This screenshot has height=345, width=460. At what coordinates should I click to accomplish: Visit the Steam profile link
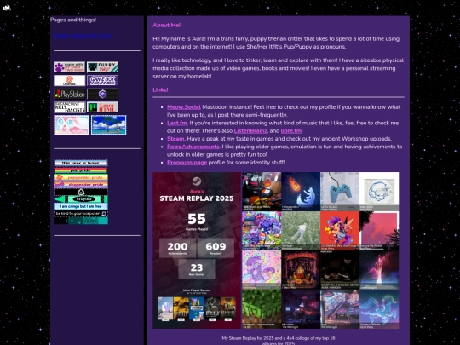(175, 139)
